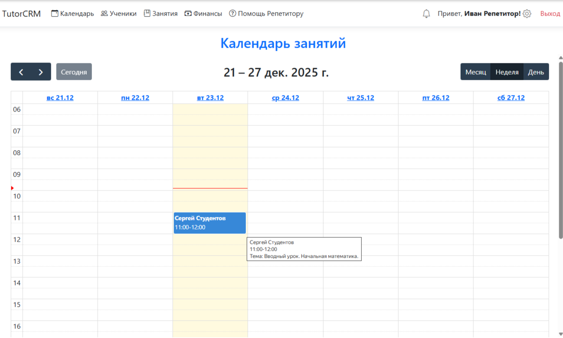563x338 pixels.
Task: Select the Ученики section icon
Action: coord(103,13)
